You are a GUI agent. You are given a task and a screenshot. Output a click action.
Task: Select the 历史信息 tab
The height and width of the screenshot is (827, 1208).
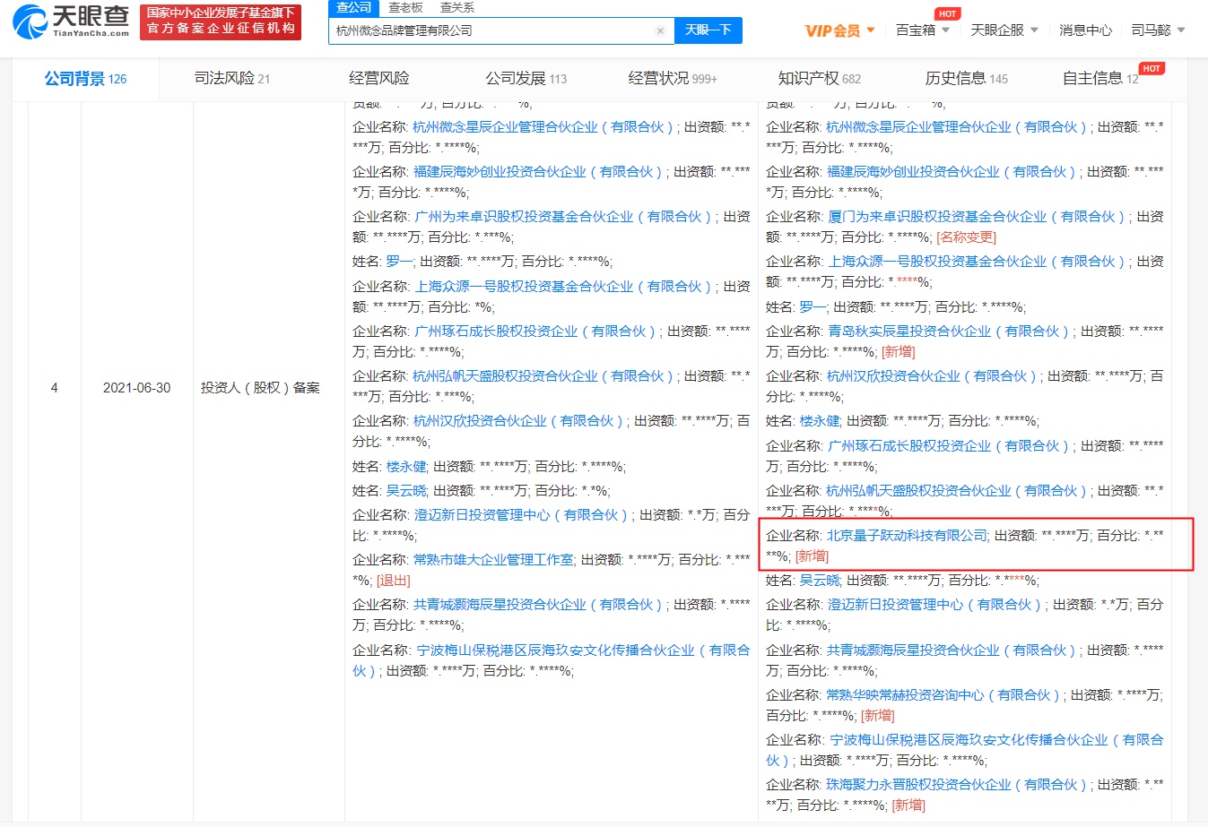[967, 79]
